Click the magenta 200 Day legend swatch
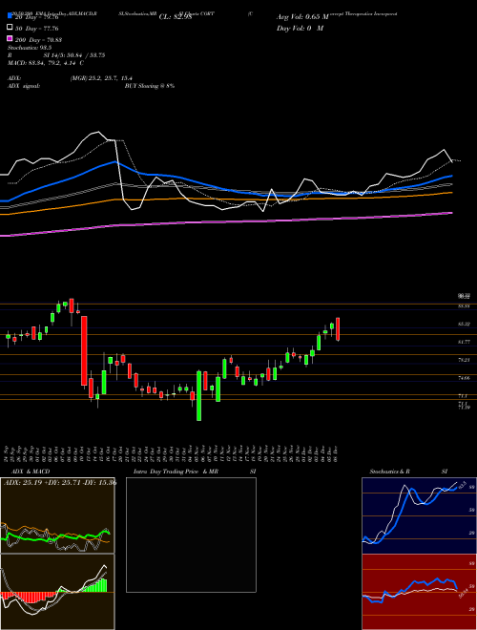Screen dimensions: 477x630 10,38
